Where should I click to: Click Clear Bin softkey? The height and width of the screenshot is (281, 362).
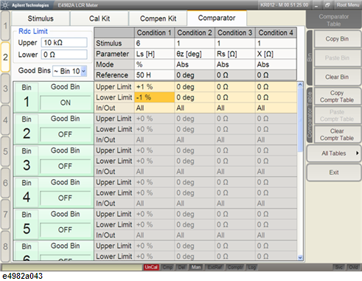337,77
